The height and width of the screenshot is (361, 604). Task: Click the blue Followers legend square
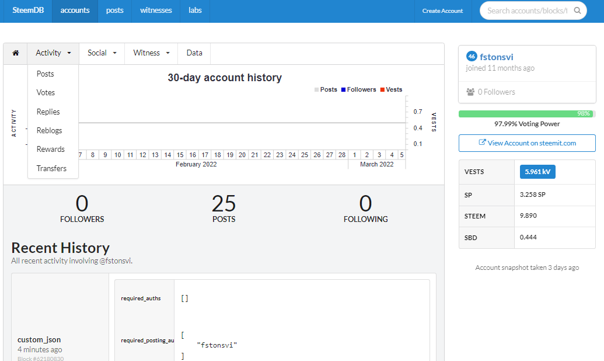click(343, 89)
